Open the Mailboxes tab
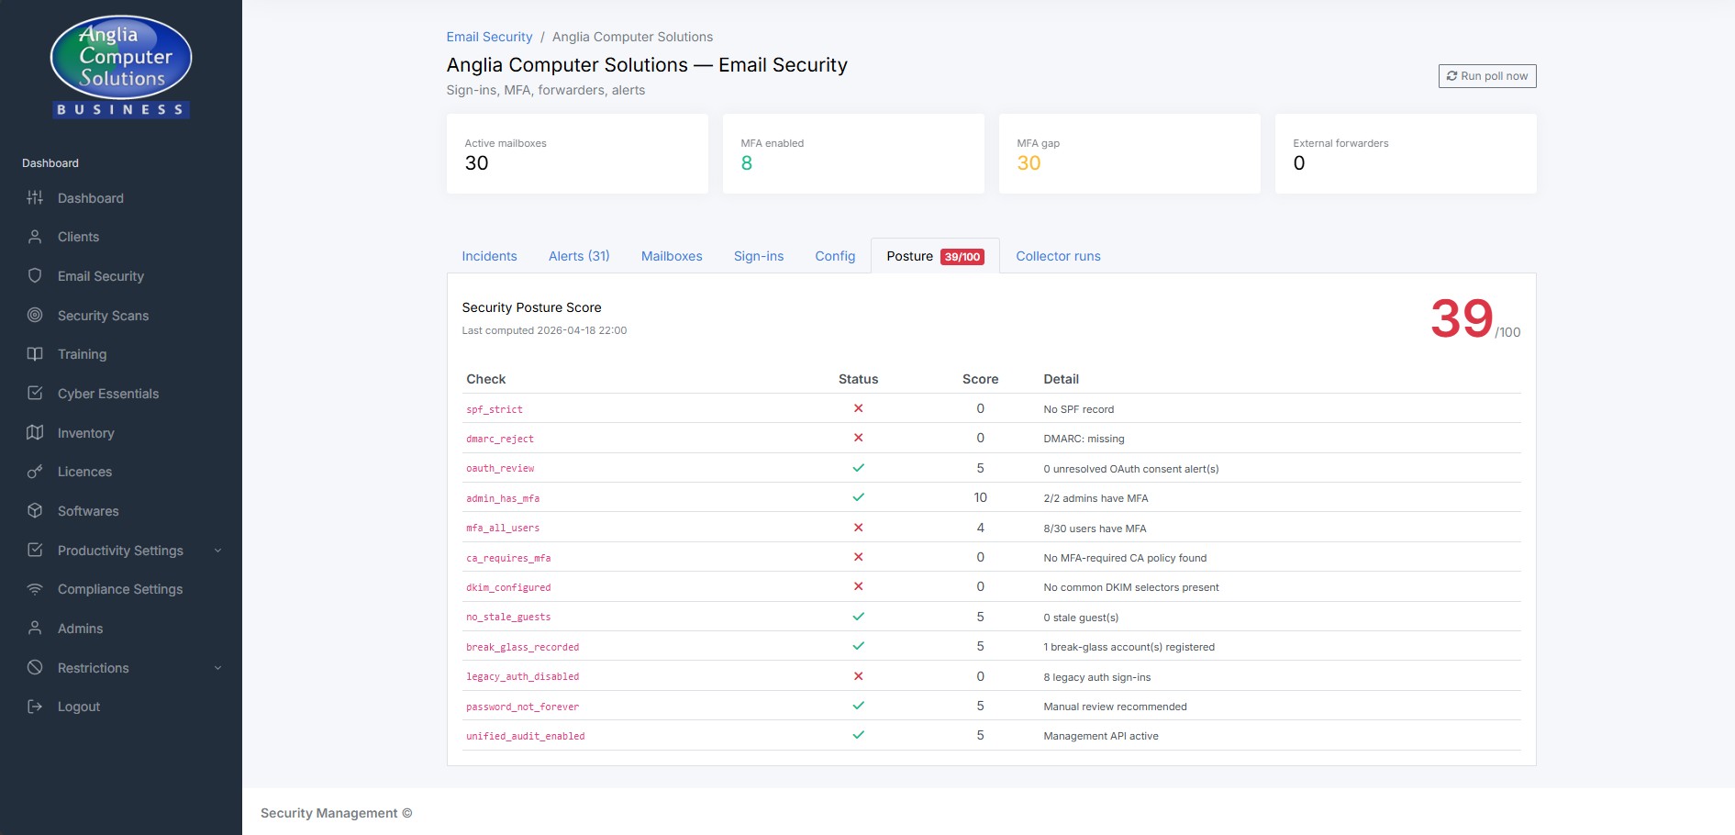The height and width of the screenshot is (835, 1735). (x=672, y=256)
